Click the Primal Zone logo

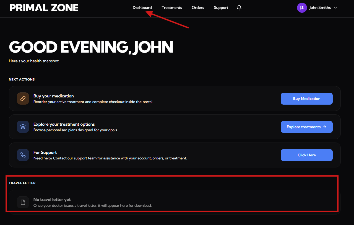44,8
